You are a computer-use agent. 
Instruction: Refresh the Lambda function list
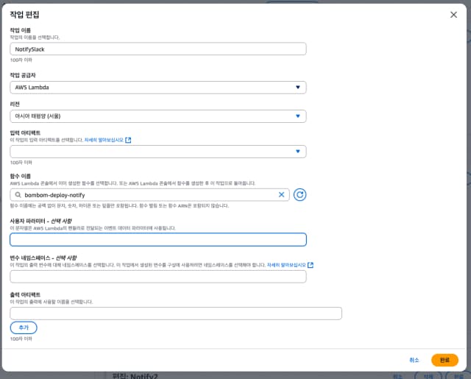(x=300, y=194)
